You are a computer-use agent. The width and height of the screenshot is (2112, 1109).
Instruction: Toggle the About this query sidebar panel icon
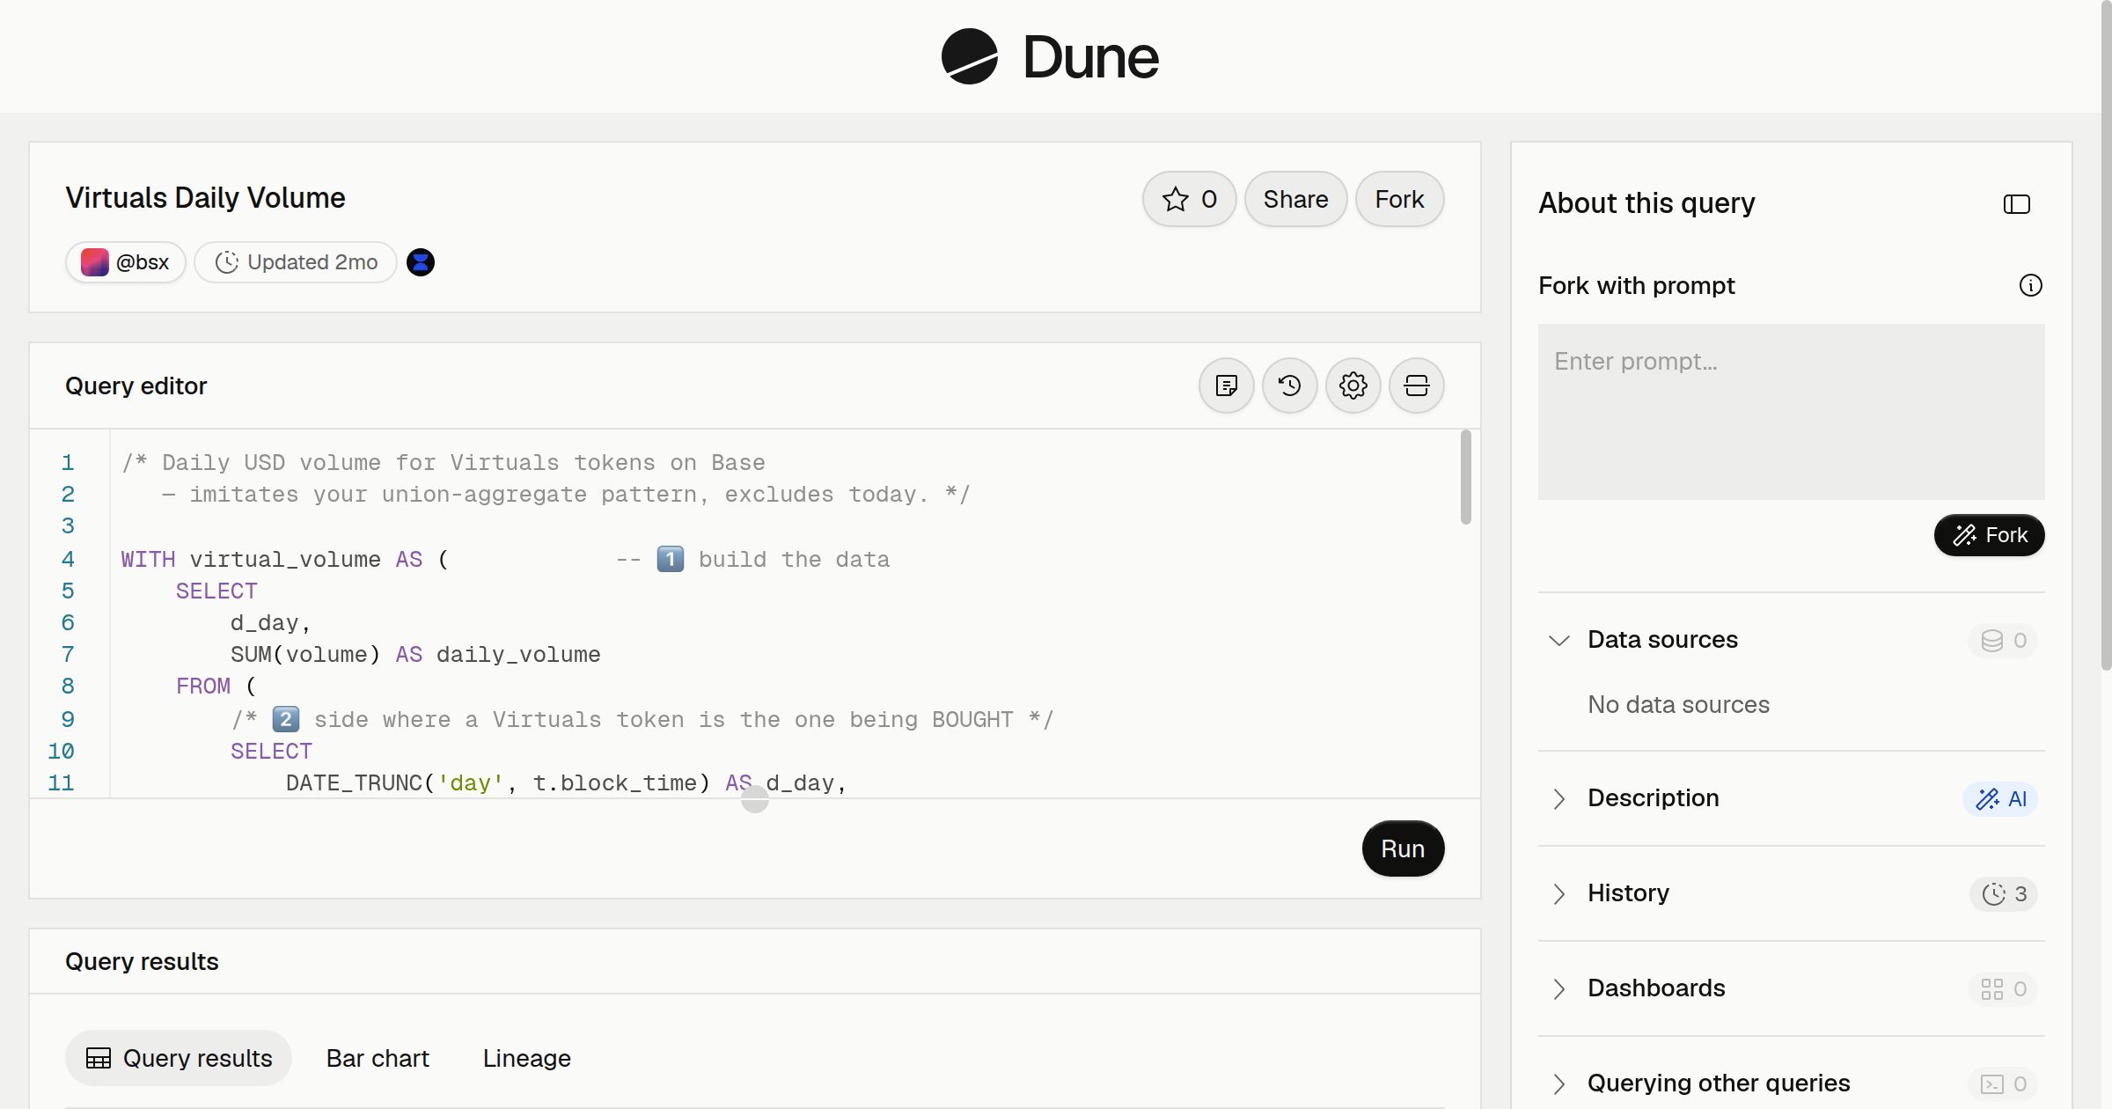tap(2016, 204)
